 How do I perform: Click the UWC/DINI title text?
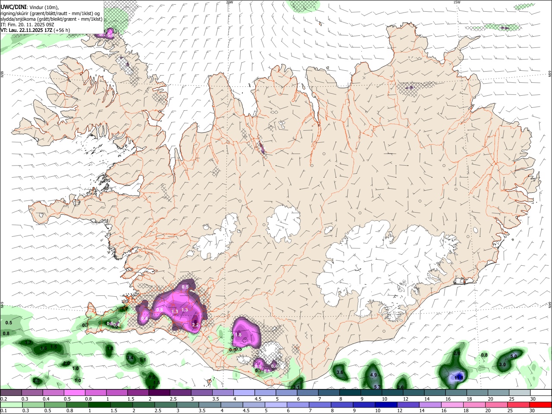[13, 7]
